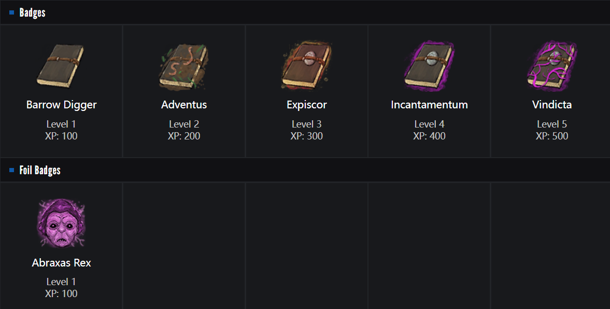This screenshot has width=610, height=309.
Task: Click the Barrow Digger book badge icon
Action: 61,66
